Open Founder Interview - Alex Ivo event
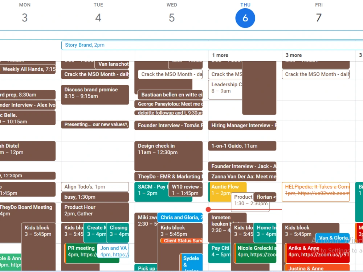363x272 pixels. (x=28, y=105)
